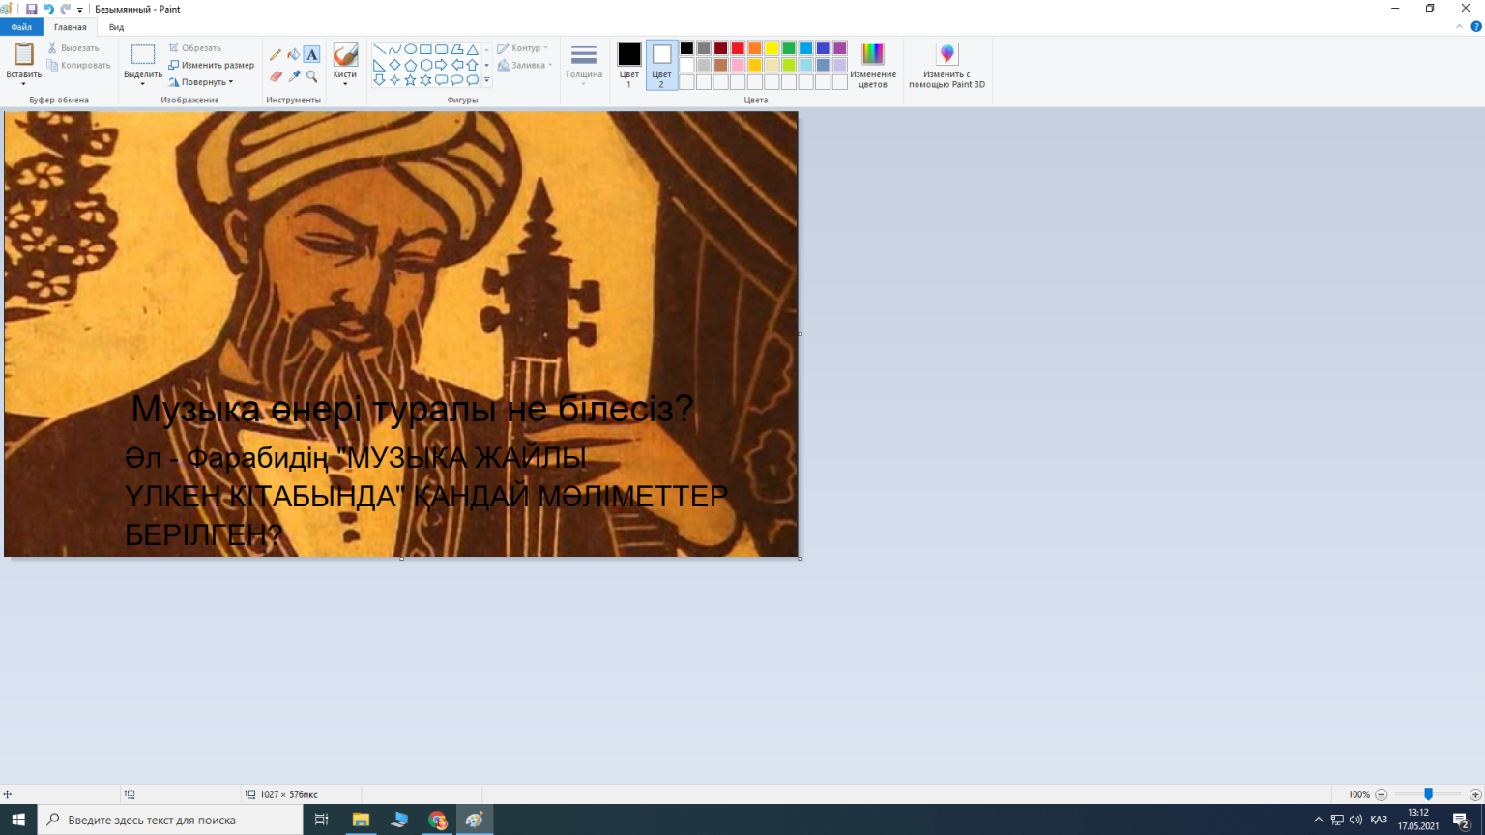Image resolution: width=1485 pixels, height=835 pixels.
Task: Click the zoom slider handle
Action: coord(1428,794)
